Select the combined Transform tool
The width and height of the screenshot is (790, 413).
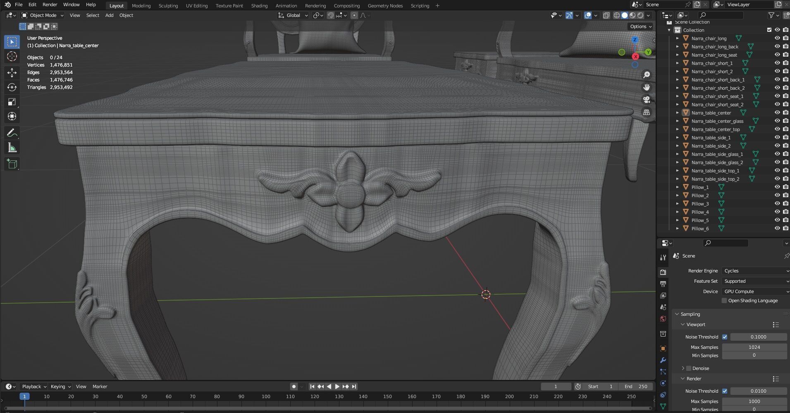coord(12,116)
